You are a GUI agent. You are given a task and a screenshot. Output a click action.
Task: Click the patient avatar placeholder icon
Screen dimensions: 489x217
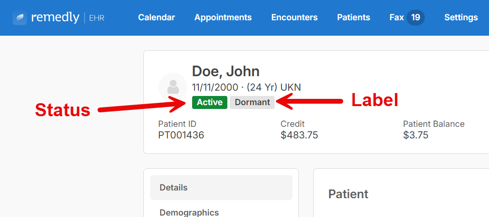coord(173,87)
